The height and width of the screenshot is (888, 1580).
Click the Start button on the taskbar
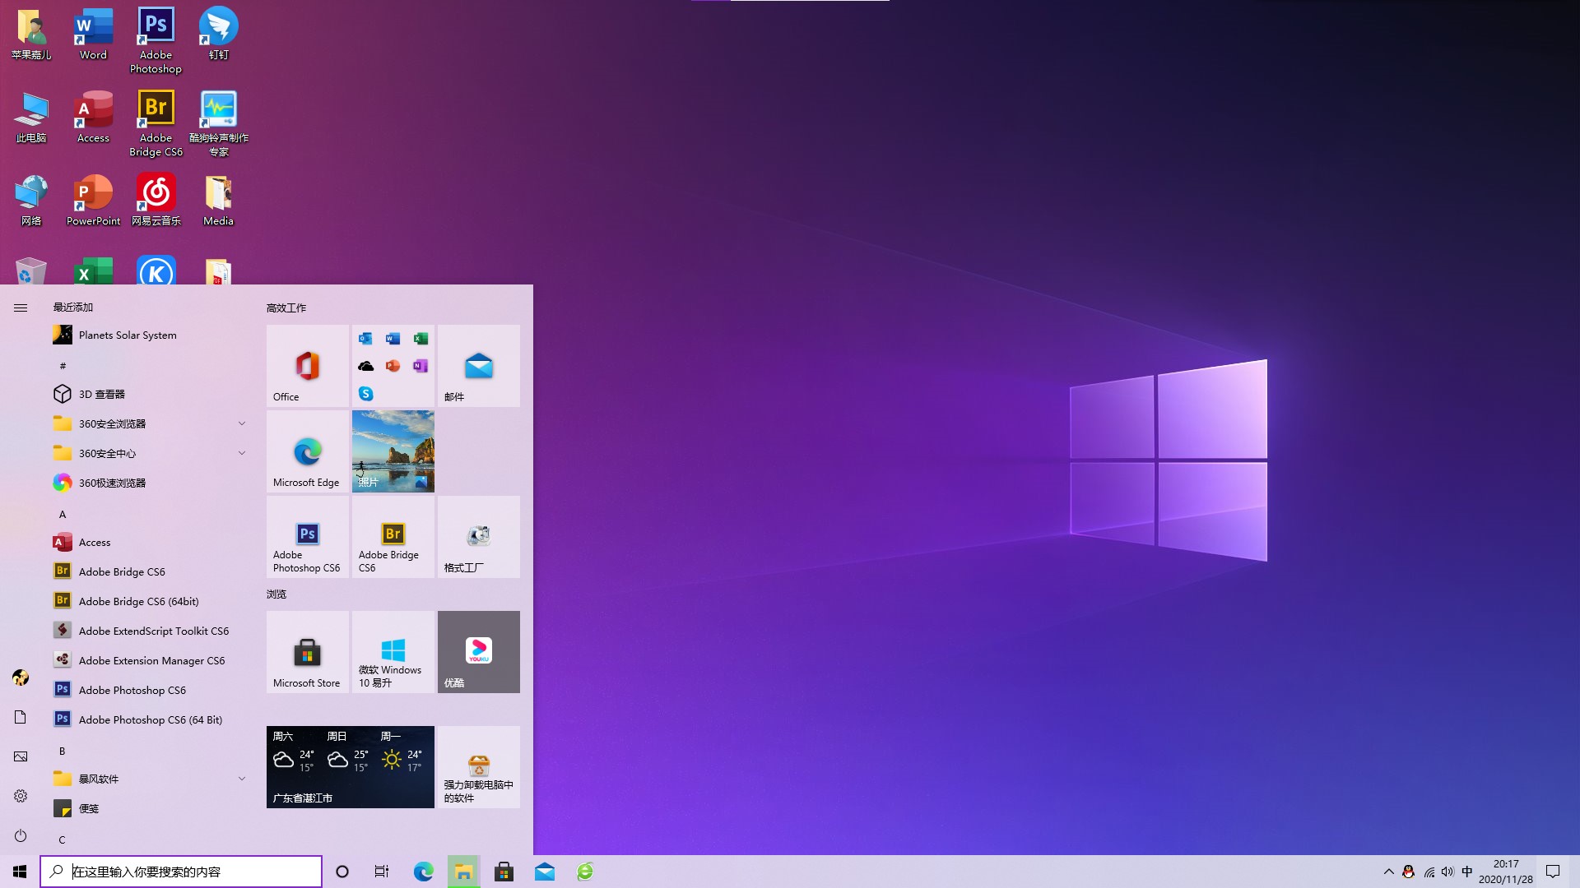click(20, 871)
